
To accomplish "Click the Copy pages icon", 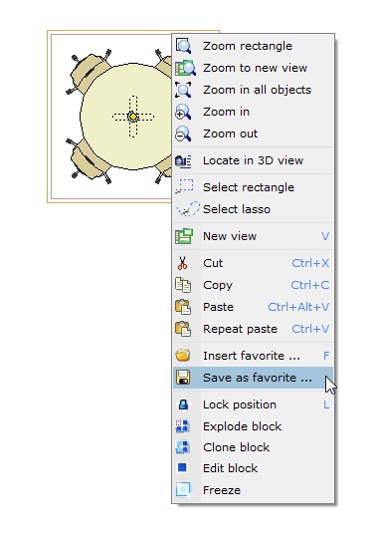I will point(183,285).
